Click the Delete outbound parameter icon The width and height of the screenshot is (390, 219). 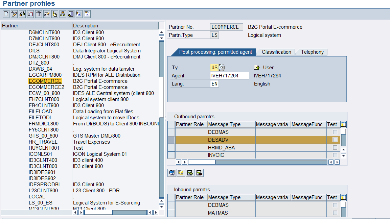(199, 173)
